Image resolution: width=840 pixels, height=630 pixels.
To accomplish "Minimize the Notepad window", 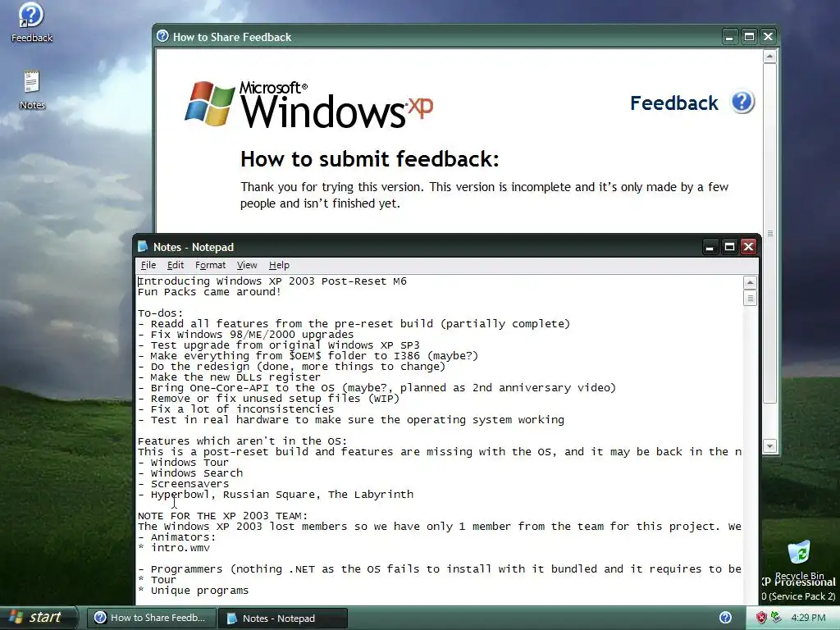I will tap(710, 246).
